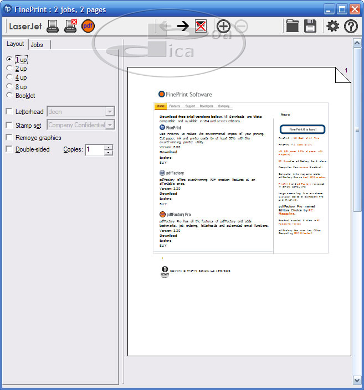Save with the floppy disk icon
Screen dimensions: 364x390
coord(310,25)
